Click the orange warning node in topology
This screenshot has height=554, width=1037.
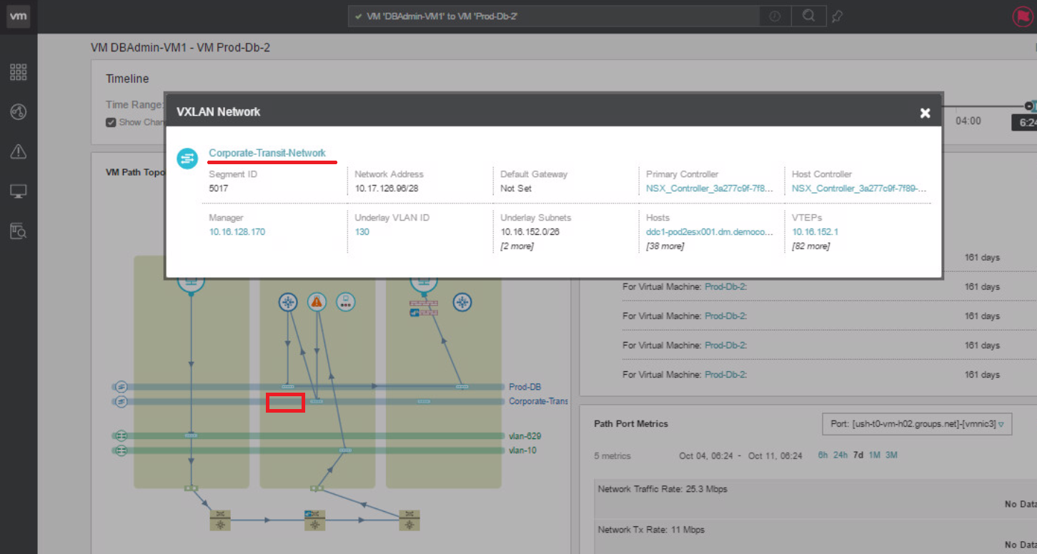coord(317,302)
